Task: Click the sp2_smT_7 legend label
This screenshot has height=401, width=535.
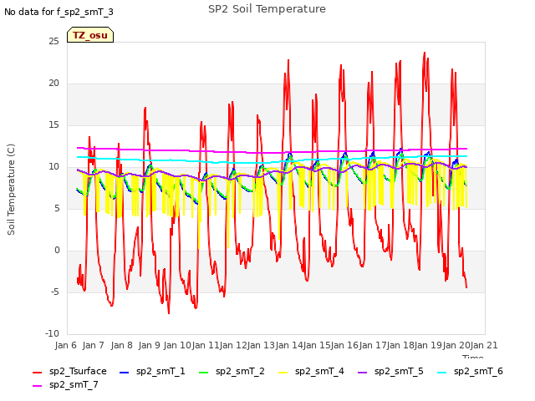Action: (x=74, y=384)
